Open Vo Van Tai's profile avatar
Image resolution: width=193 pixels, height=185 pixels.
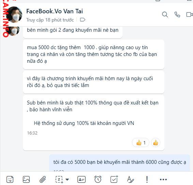click(x=14, y=15)
